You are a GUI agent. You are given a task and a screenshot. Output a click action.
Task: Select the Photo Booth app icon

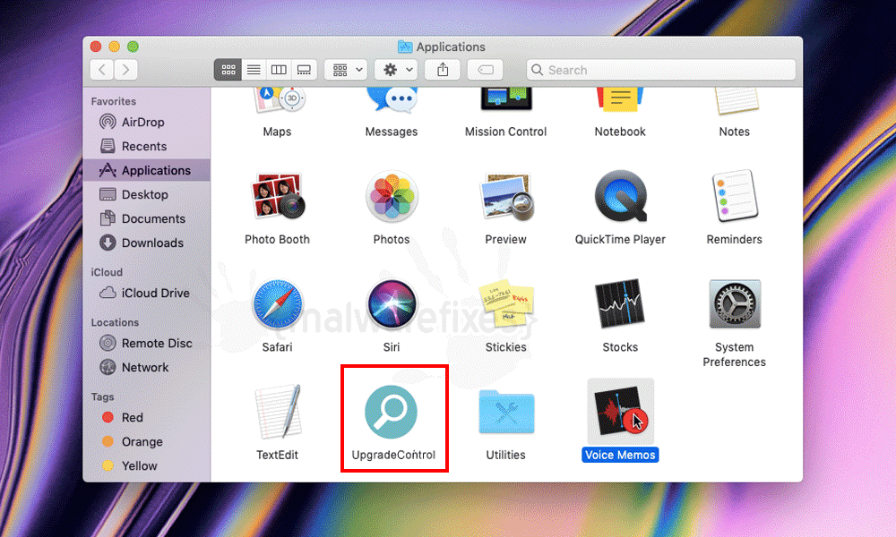278,196
